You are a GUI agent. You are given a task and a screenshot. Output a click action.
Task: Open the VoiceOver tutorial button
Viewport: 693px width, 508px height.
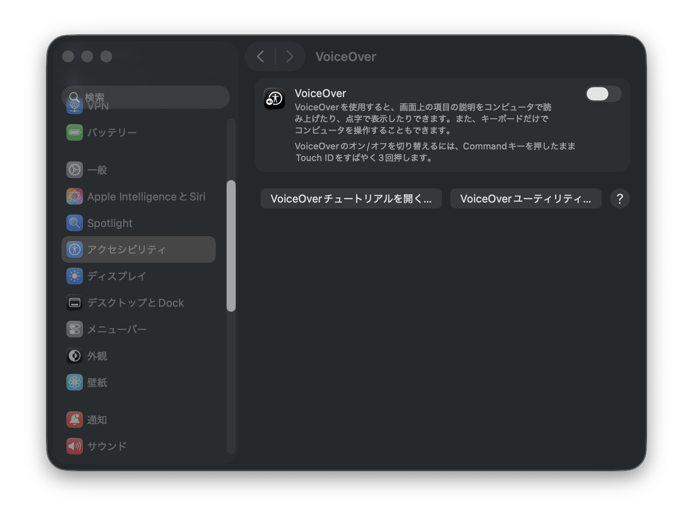[x=351, y=198]
